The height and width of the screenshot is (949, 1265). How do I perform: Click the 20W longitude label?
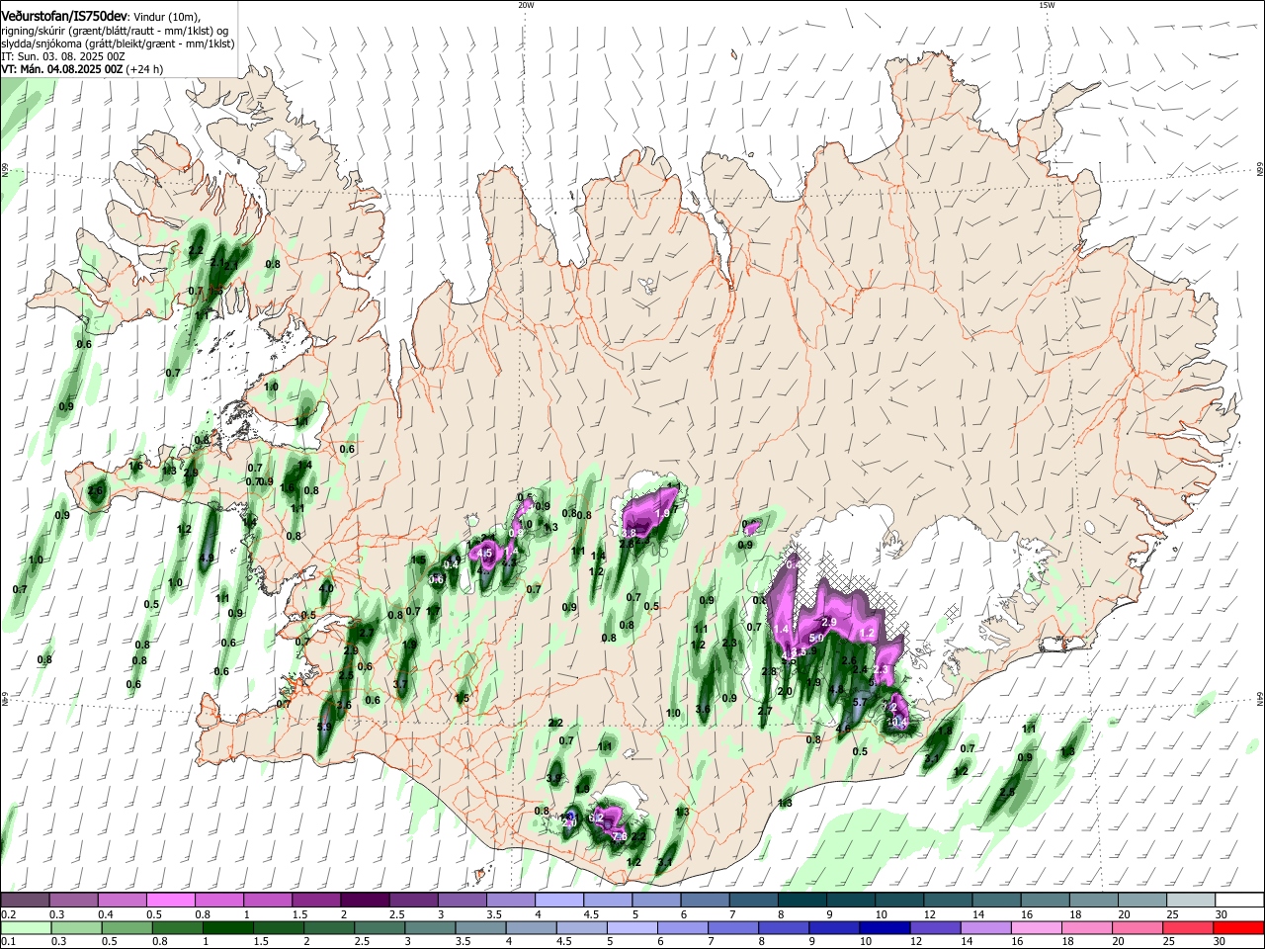526,5
